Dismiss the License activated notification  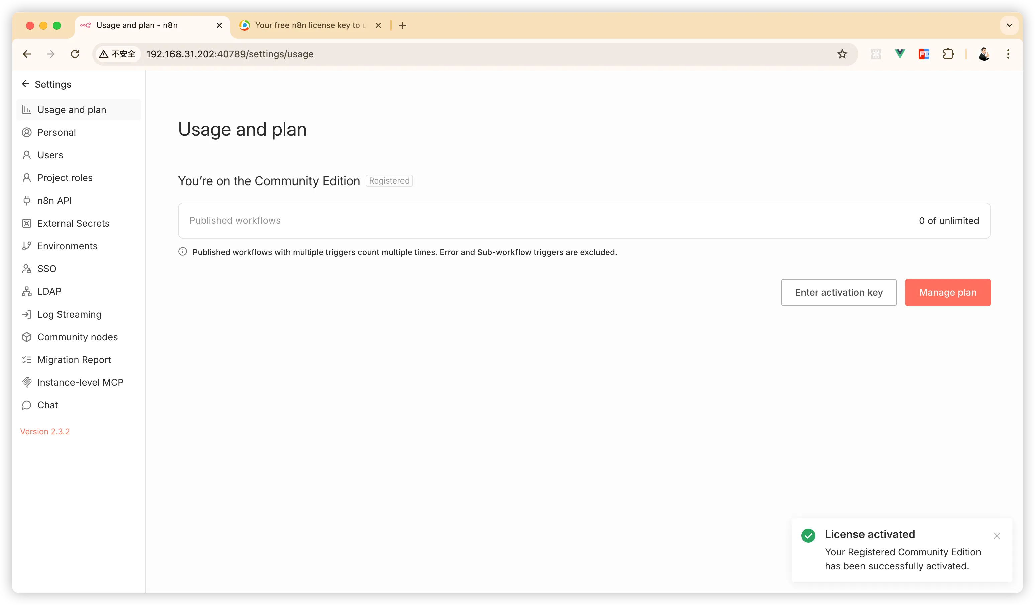[x=997, y=535]
